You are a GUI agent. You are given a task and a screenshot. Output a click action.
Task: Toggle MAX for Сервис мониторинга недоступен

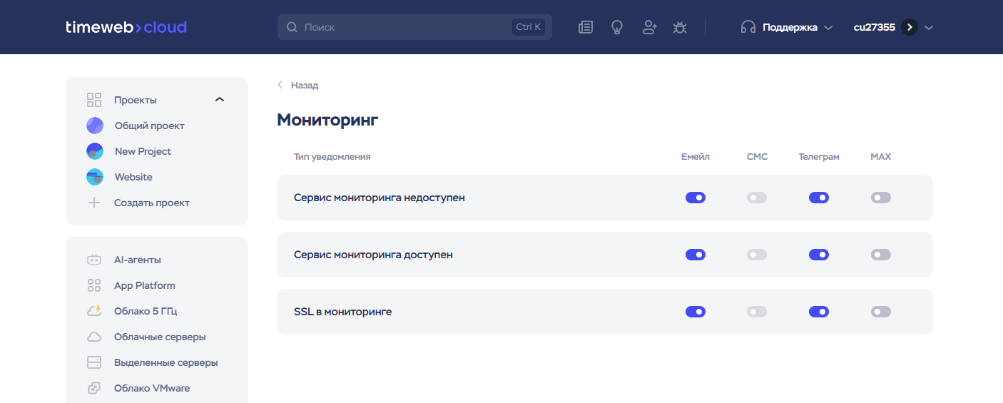tap(881, 198)
